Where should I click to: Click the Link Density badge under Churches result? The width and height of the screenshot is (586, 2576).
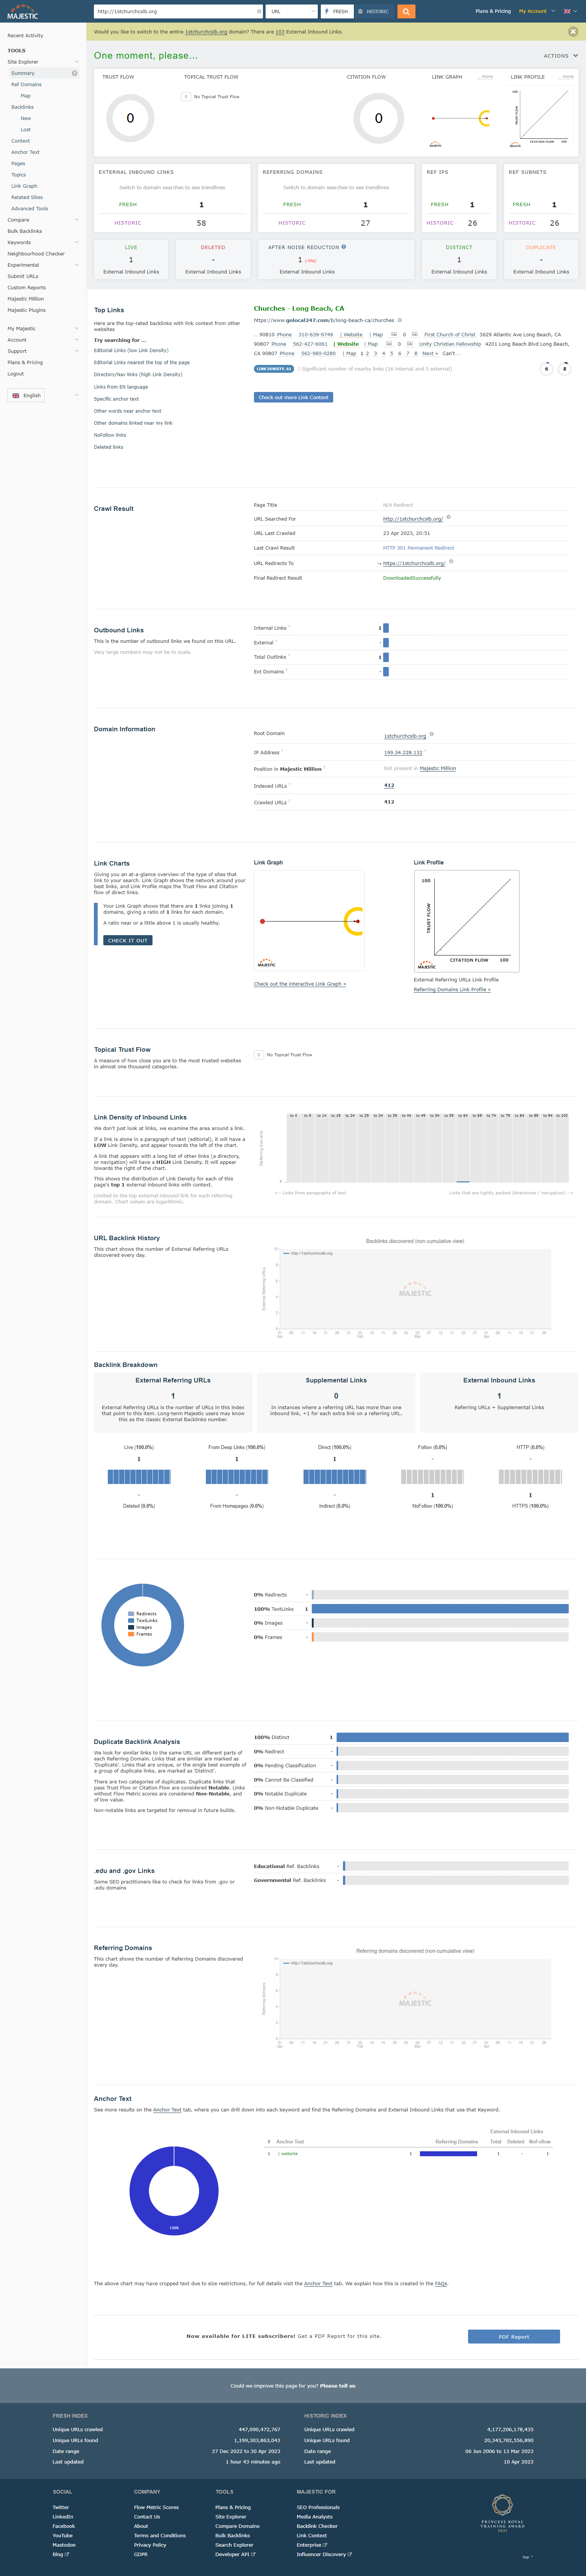273,369
